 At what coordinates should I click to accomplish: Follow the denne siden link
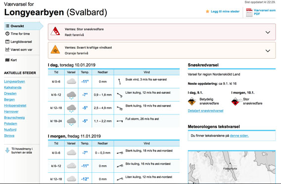pos(239,136)
